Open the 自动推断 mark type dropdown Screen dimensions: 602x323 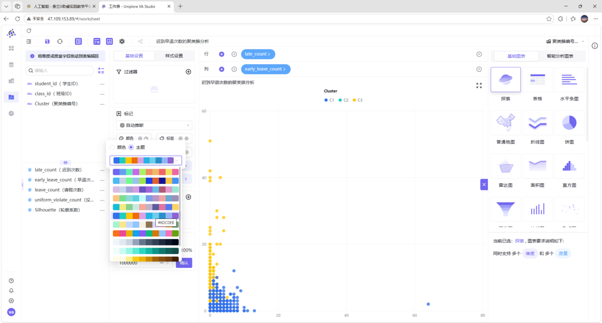pyautogui.click(x=154, y=125)
